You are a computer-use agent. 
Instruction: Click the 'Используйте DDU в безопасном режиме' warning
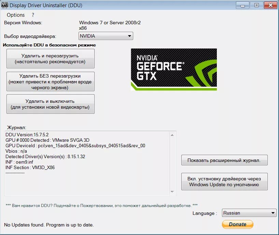click(49, 45)
